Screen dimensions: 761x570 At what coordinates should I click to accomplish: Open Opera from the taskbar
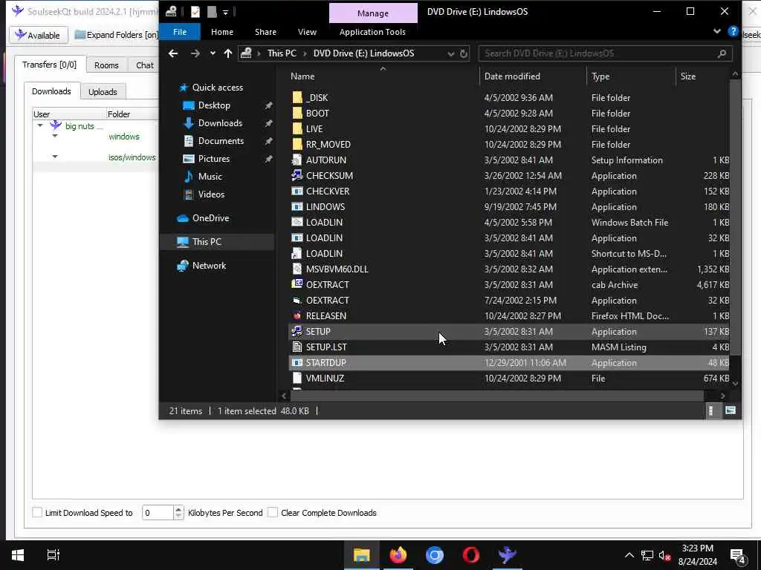tap(470, 555)
